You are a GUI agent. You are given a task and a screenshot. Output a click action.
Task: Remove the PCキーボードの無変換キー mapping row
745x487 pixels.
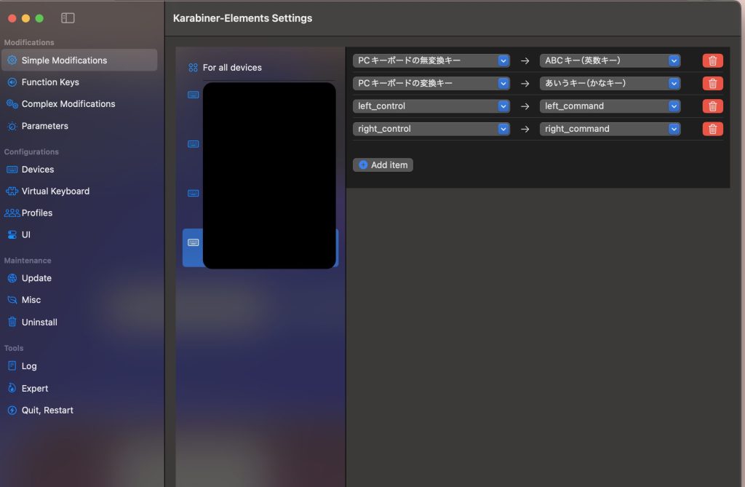[712, 61]
